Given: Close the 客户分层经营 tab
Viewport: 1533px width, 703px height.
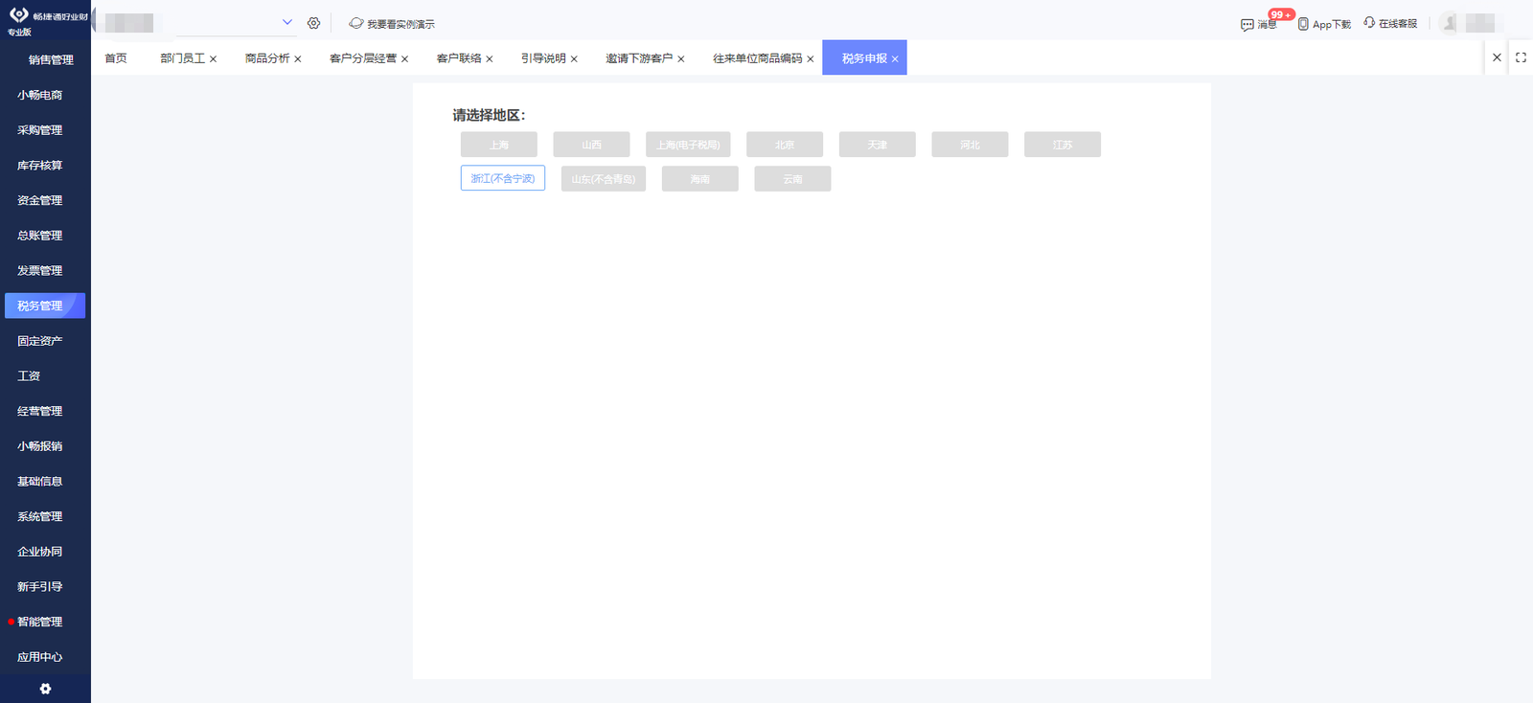Looking at the screenshot, I should tap(404, 59).
